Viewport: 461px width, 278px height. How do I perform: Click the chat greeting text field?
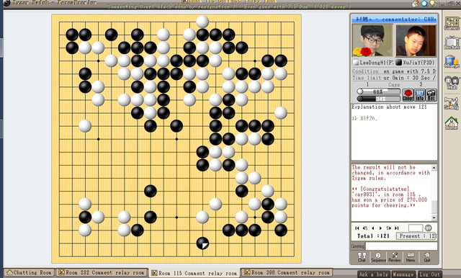point(401,246)
